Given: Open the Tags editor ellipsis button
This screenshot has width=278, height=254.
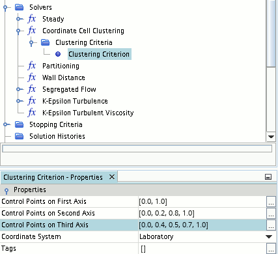Looking at the screenshot, I should click(x=271, y=248).
